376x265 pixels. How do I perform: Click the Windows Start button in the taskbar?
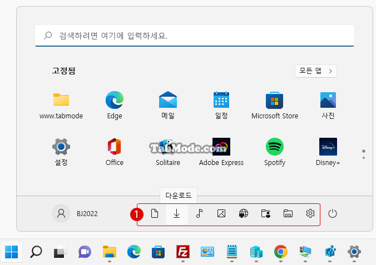click(x=11, y=252)
